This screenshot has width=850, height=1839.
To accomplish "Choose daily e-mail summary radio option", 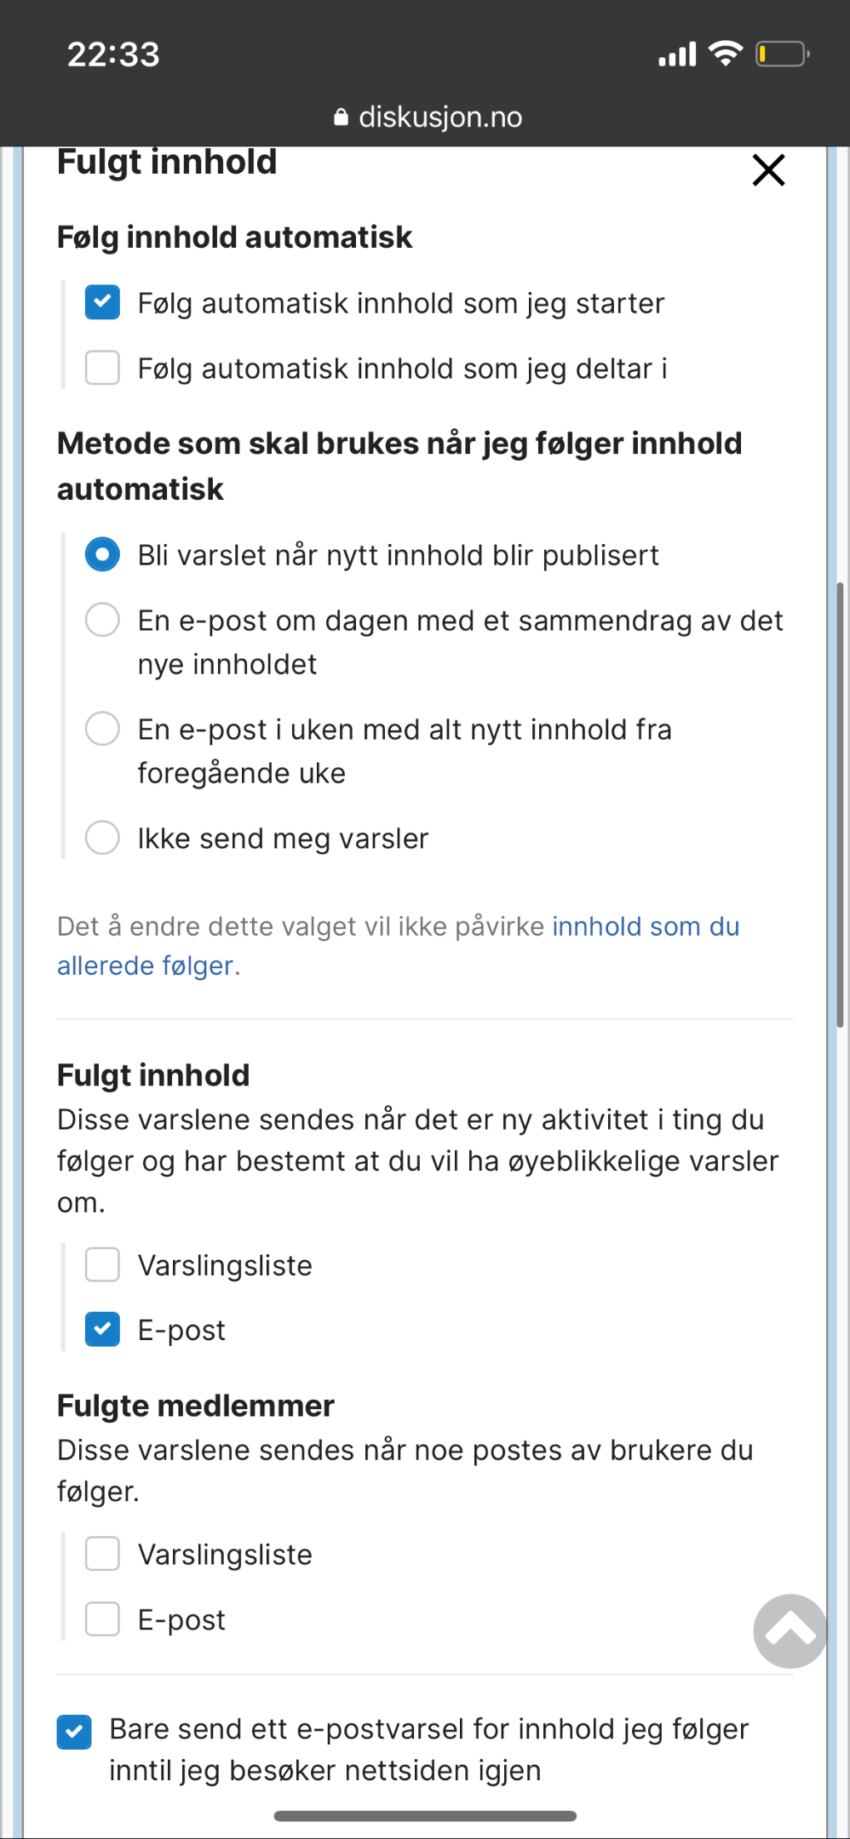I will coord(102,620).
